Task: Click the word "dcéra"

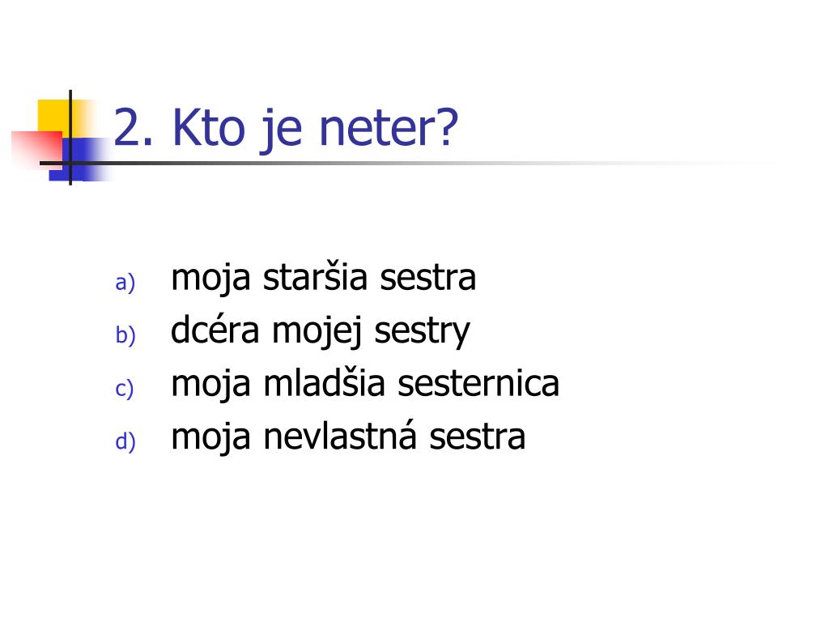Action: (x=215, y=330)
